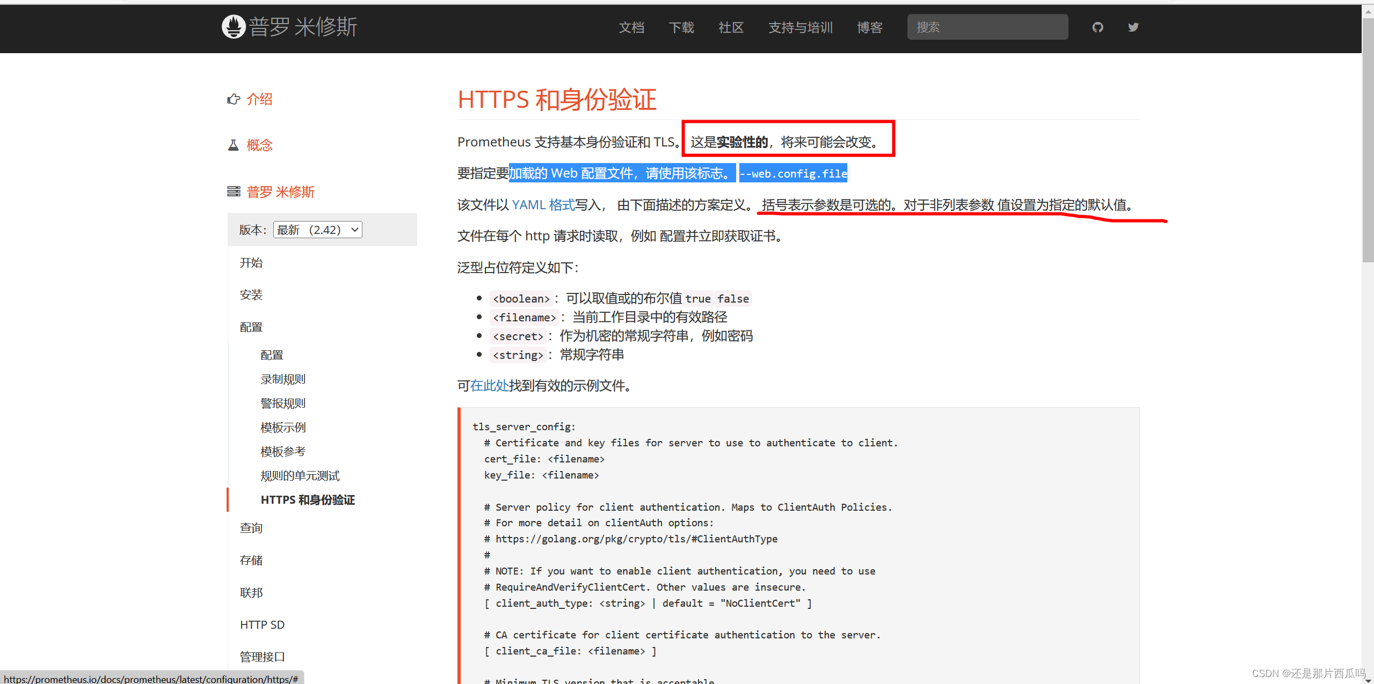Collapse the top-level 配置 sidebar item

pos(251,327)
